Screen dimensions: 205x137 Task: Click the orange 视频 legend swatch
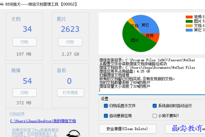189,17
